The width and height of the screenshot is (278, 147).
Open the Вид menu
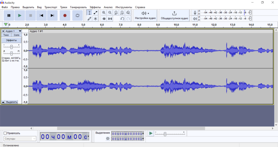pos(39,7)
